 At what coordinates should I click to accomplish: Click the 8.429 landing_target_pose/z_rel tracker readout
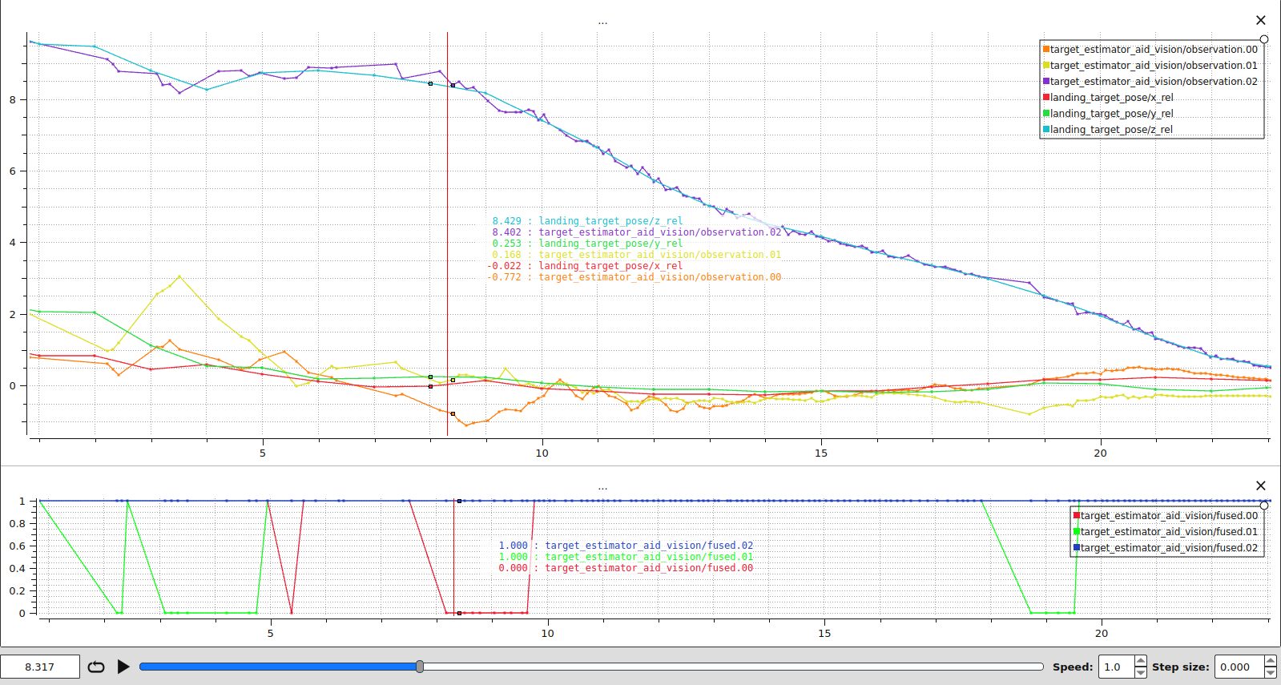pos(587,221)
